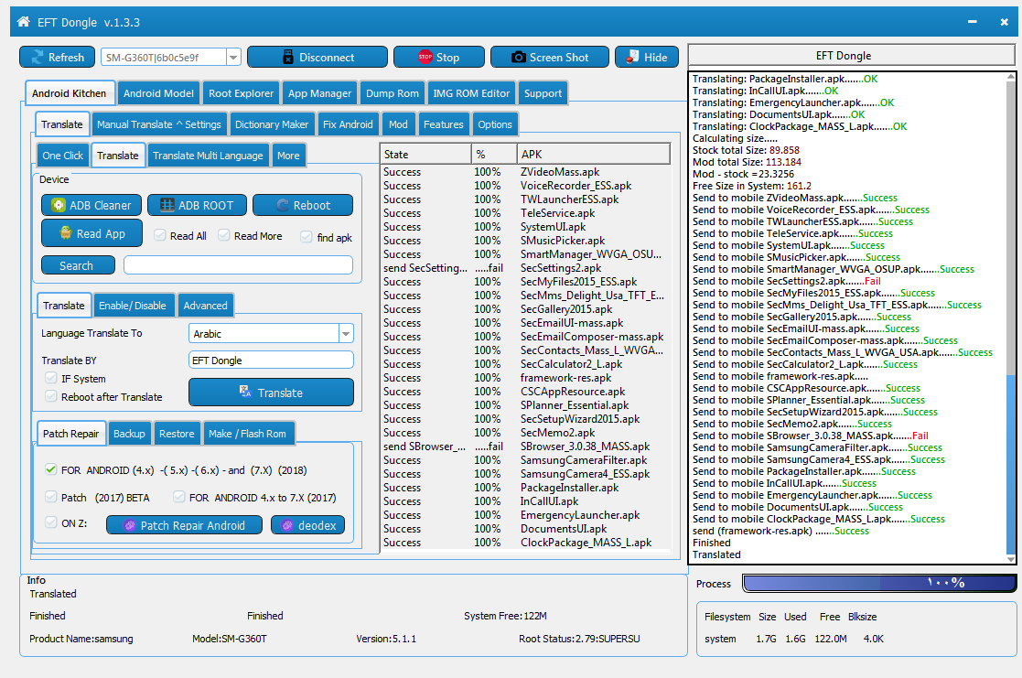This screenshot has width=1022, height=678.
Task: Enable Patch (2017) BETA checkbox
Action: click(x=51, y=497)
